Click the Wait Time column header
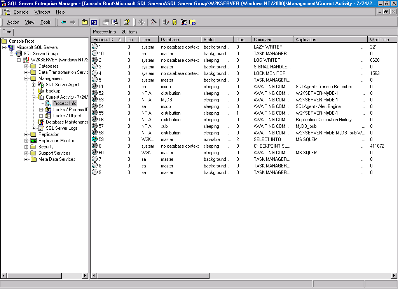The width and height of the screenshot is (398, 289). (382, 40)
